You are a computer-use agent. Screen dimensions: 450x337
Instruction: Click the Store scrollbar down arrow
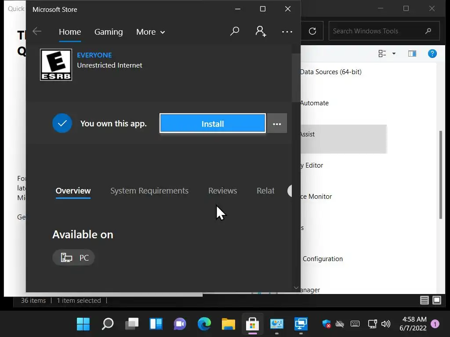296,288
